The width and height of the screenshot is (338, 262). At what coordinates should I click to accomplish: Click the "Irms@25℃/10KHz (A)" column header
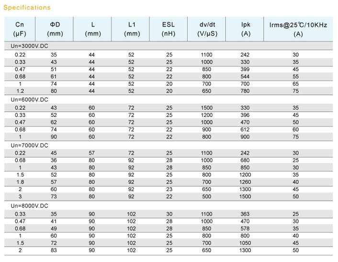click(298, 29)
